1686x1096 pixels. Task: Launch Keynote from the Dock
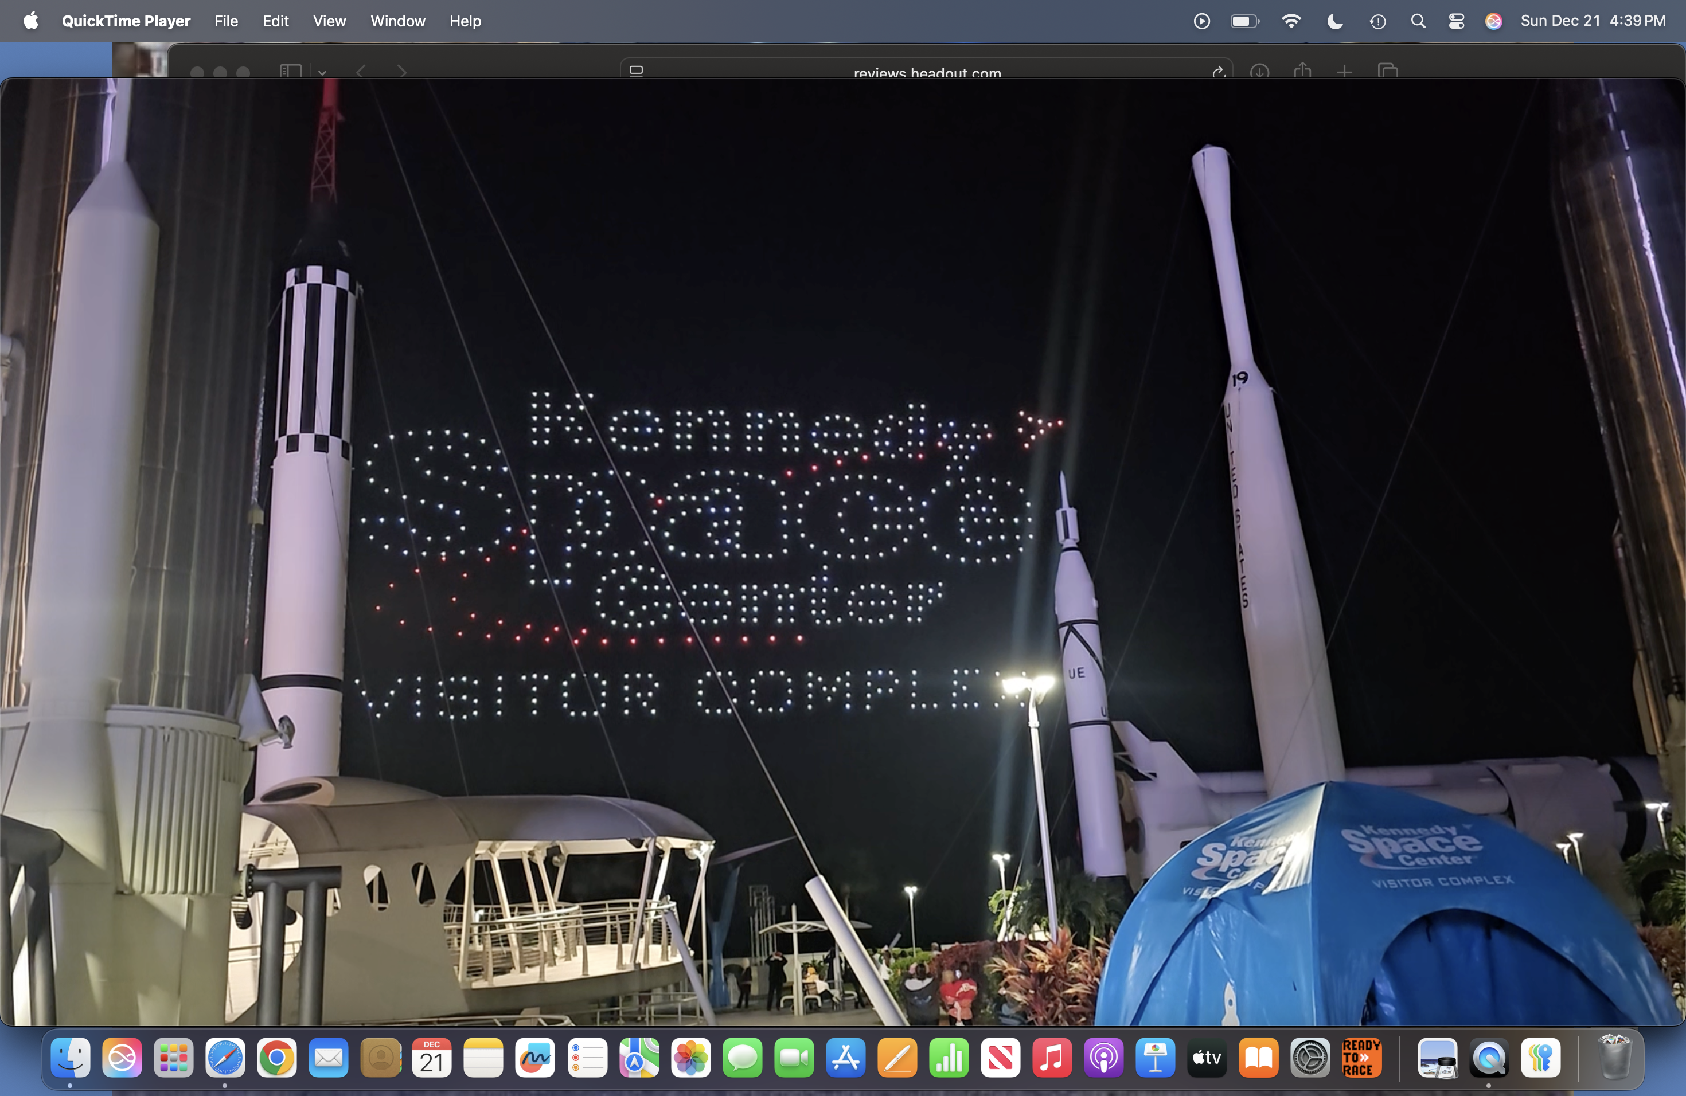point(1156,1058)
